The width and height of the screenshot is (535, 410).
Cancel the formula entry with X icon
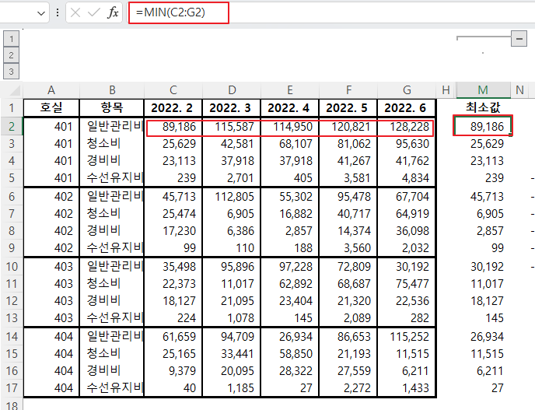click(75, 13)
